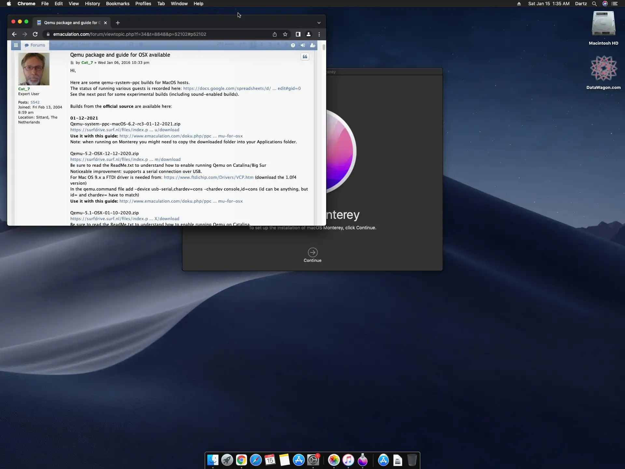Click the share page icon in the address bar

pos(275,34)
